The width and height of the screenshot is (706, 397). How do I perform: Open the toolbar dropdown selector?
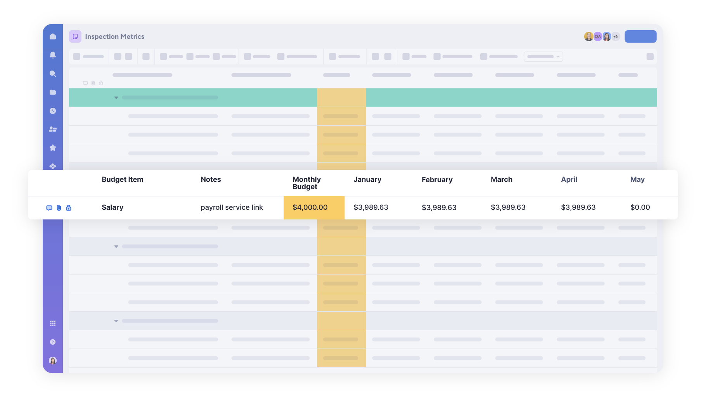click(543, 57)
